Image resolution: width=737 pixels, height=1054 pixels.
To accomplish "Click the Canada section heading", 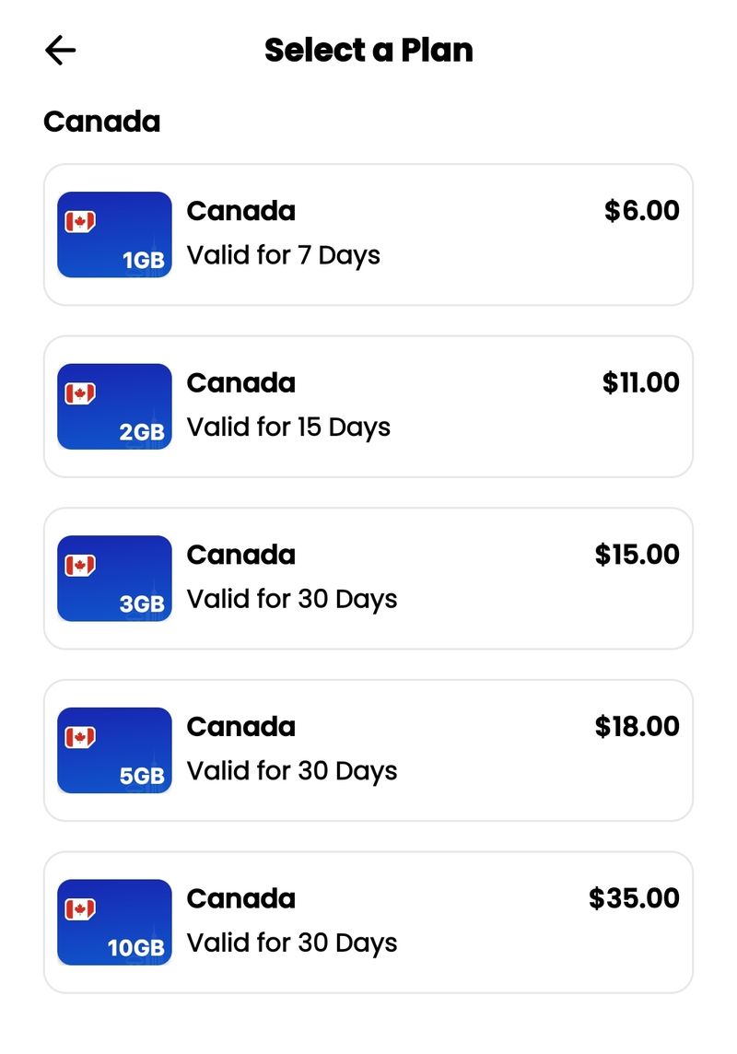I will tap(102, 122).
